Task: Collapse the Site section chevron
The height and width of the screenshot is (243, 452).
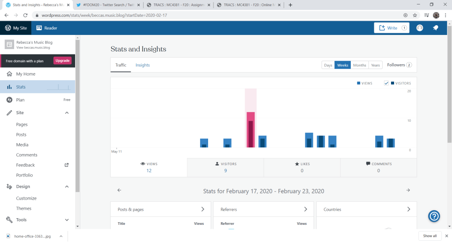Action: pyautogui.click(x=67, y=113)
